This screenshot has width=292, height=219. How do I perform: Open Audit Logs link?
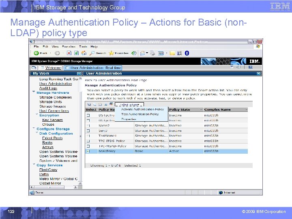48,88
